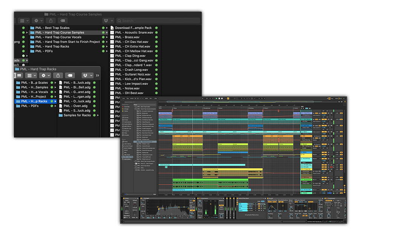
Task: Select PML - Acoustic Snare.wav in Course Samples window
Action: [134, 32]
